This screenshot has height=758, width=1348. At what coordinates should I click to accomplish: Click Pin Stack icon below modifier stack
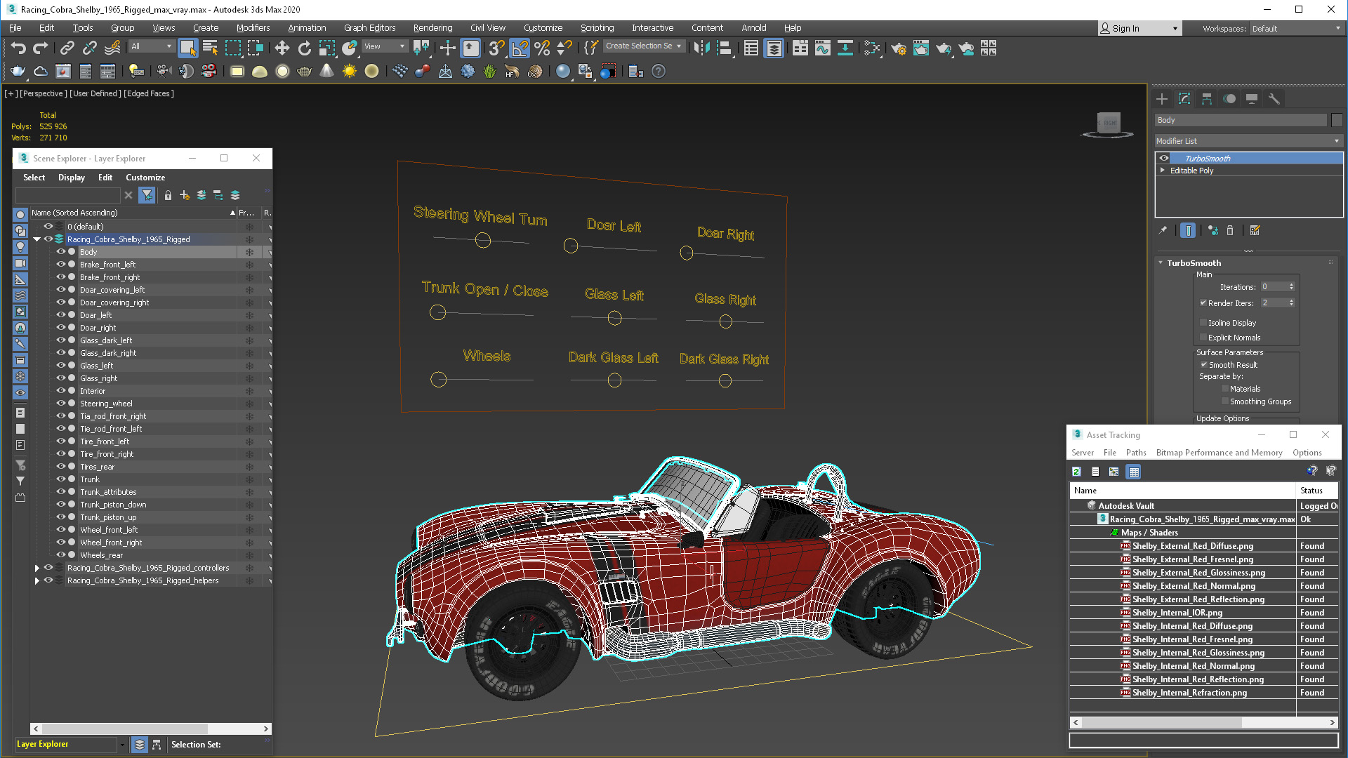pos(1163,230)
